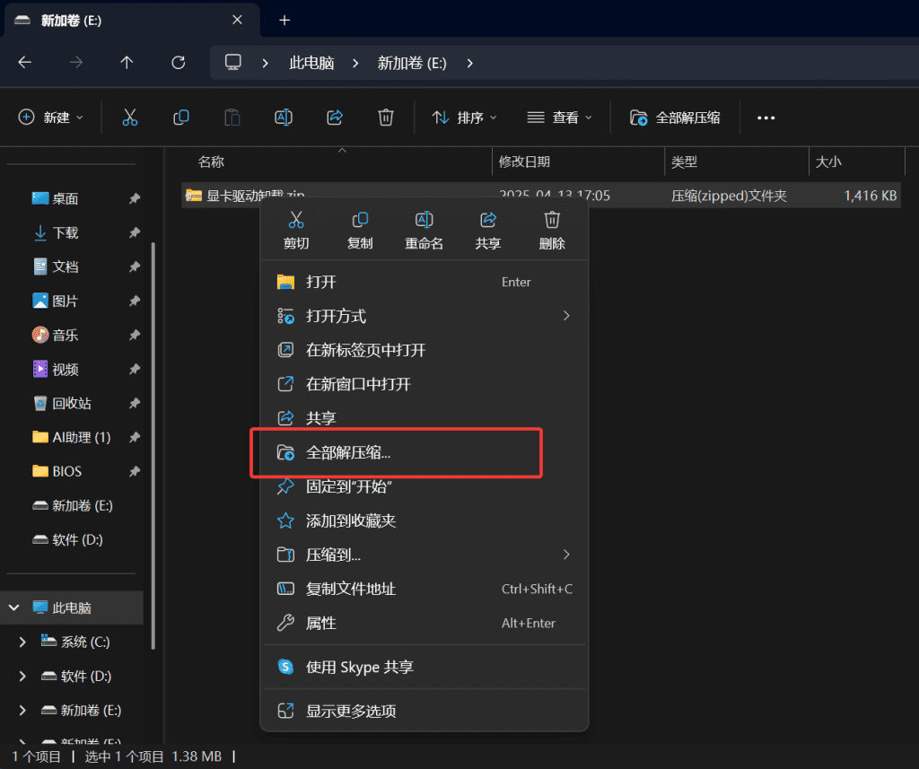Go up one folder level with Up arrow
The width and height of the screenshot is (919, 769).
coord(127,63)
